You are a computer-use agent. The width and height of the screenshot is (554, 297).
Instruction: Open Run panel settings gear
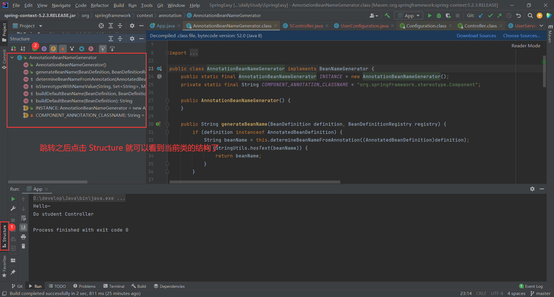pos(532,189)
